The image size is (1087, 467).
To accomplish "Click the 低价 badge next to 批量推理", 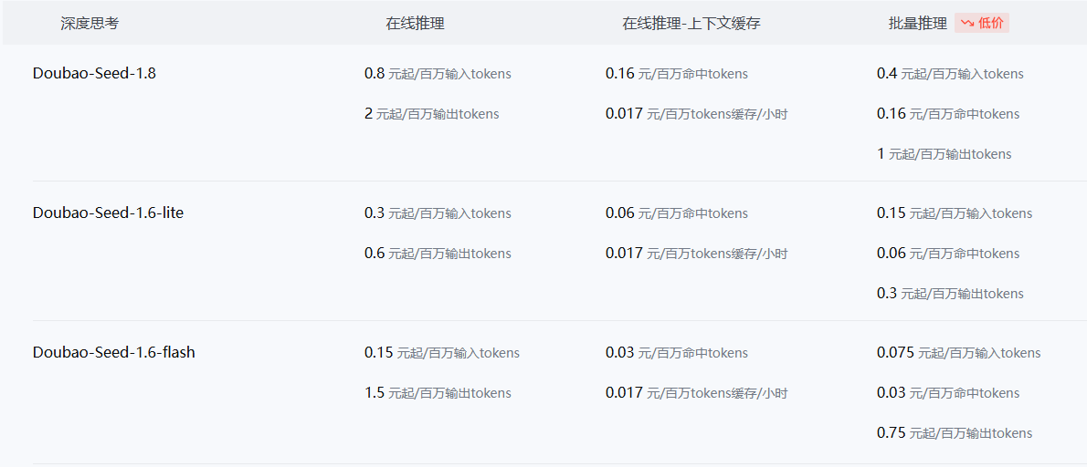I will point(982,24).
